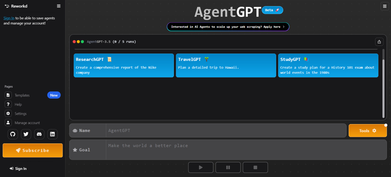
Task: Click the Reworkd logo
Action: tap(16, 6)
